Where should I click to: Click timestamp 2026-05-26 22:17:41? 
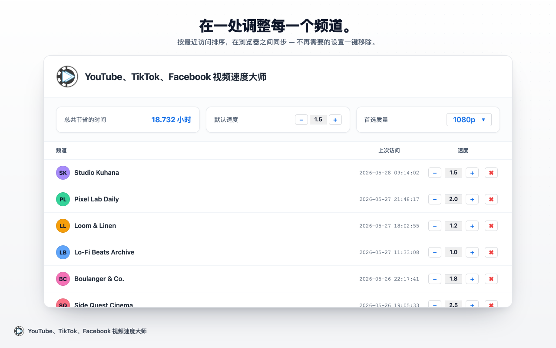389,279
